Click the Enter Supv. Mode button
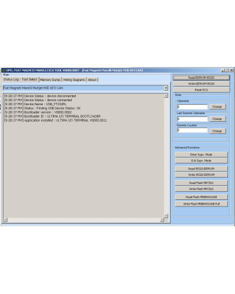The height and width of the screenshot is (294, 235). (202, 155)
